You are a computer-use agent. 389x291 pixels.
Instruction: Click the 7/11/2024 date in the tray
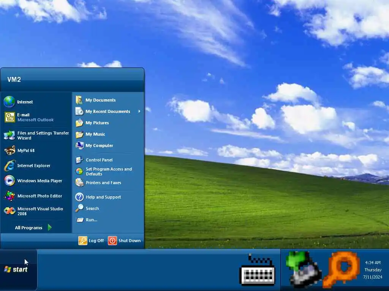[373, 277]
